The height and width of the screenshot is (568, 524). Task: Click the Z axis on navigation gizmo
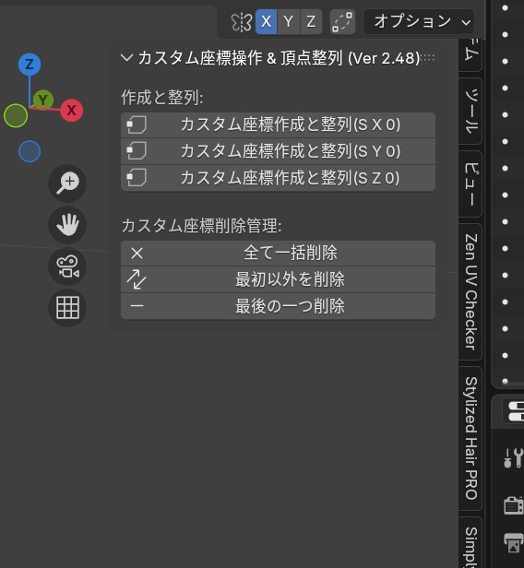(x=30, y=65)
